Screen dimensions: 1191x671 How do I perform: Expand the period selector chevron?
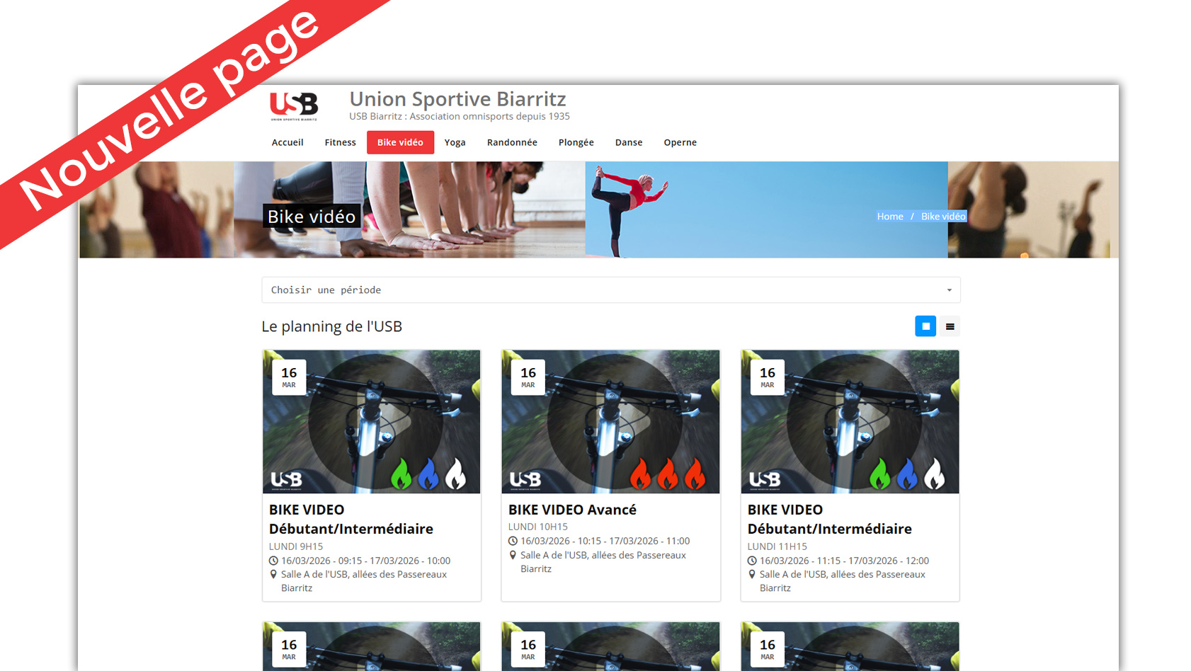[x=950, y=289]
